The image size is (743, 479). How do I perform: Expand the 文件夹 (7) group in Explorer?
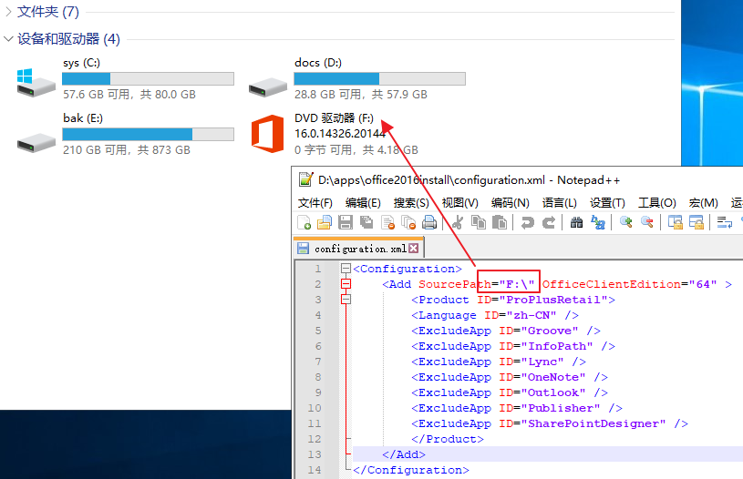(8, 11)
